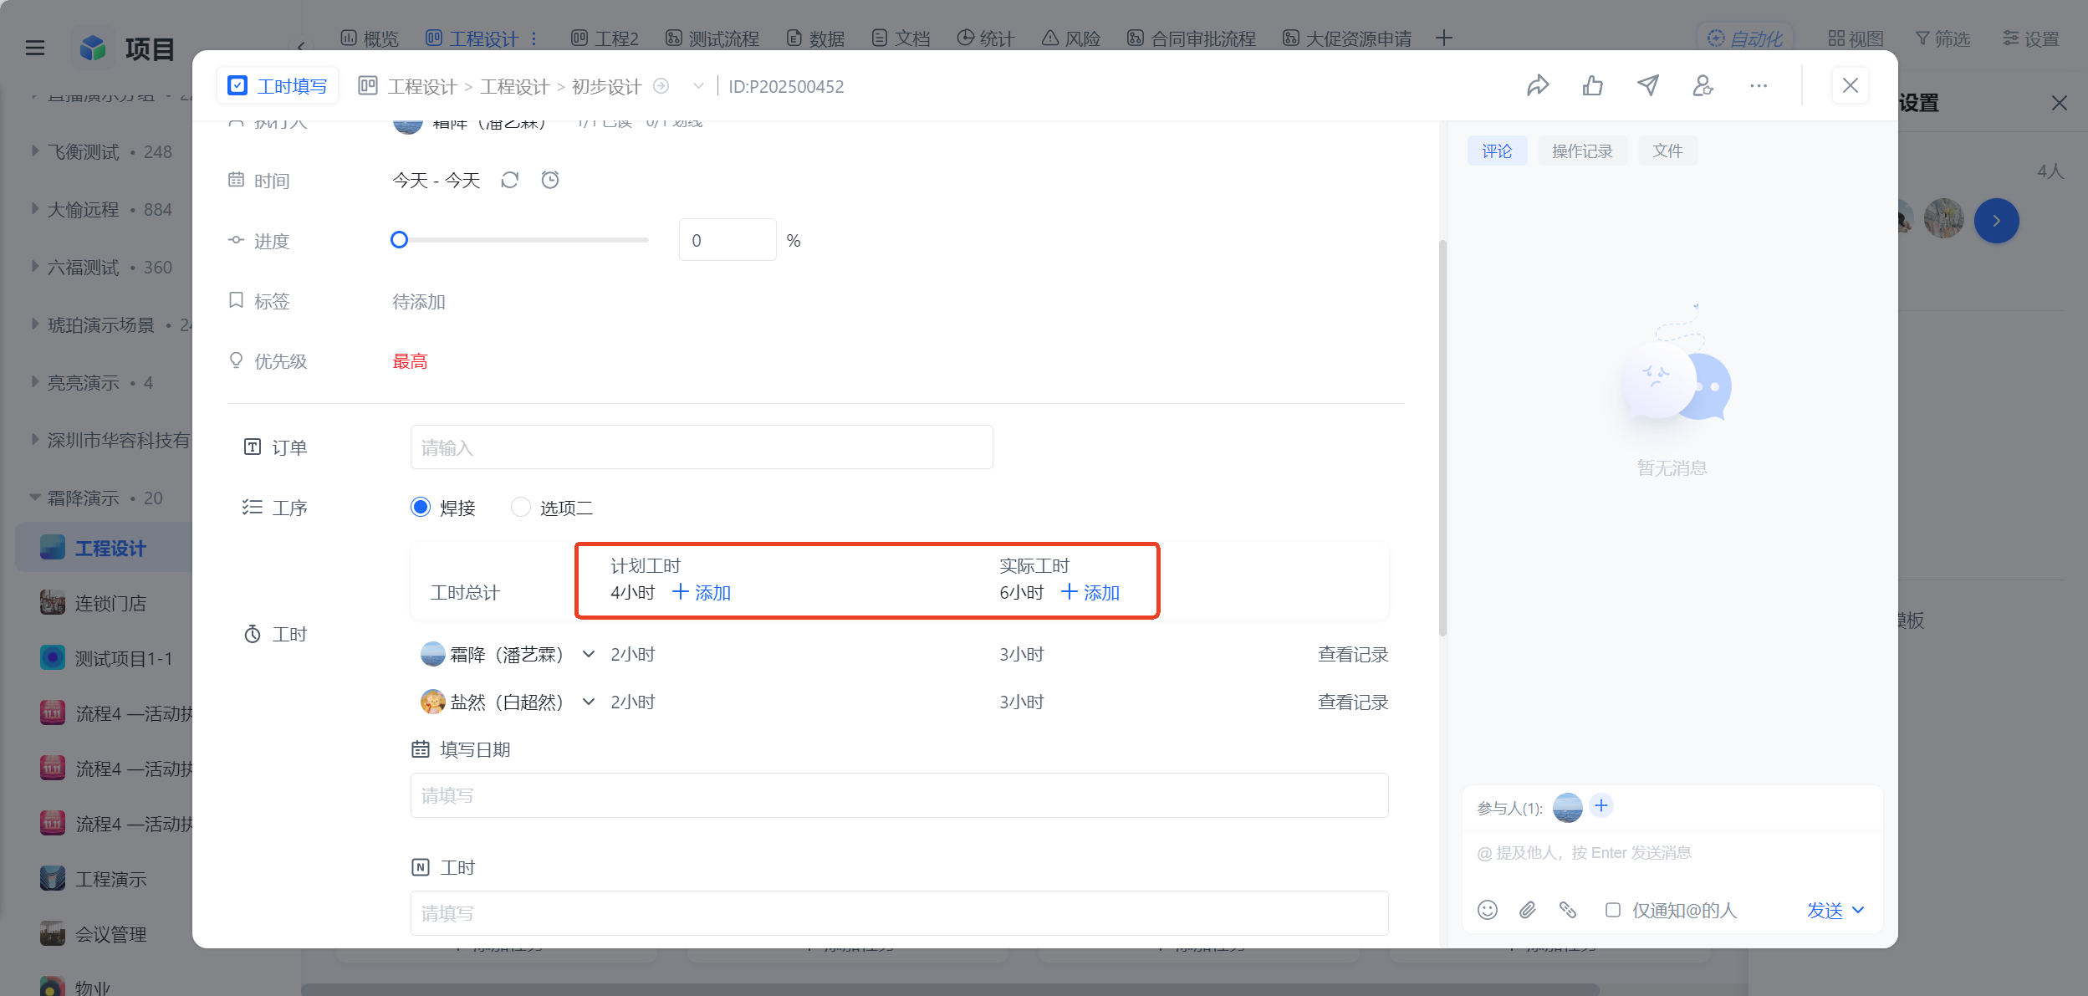Image resolution: width=2088 pixels, height=996 pixels.
Task: Add planned hours via 计划工时 添加
Action: [x=702, y=592]
